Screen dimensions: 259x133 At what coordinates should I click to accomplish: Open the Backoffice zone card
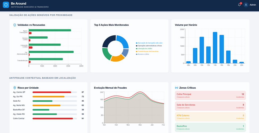point(210,127)
